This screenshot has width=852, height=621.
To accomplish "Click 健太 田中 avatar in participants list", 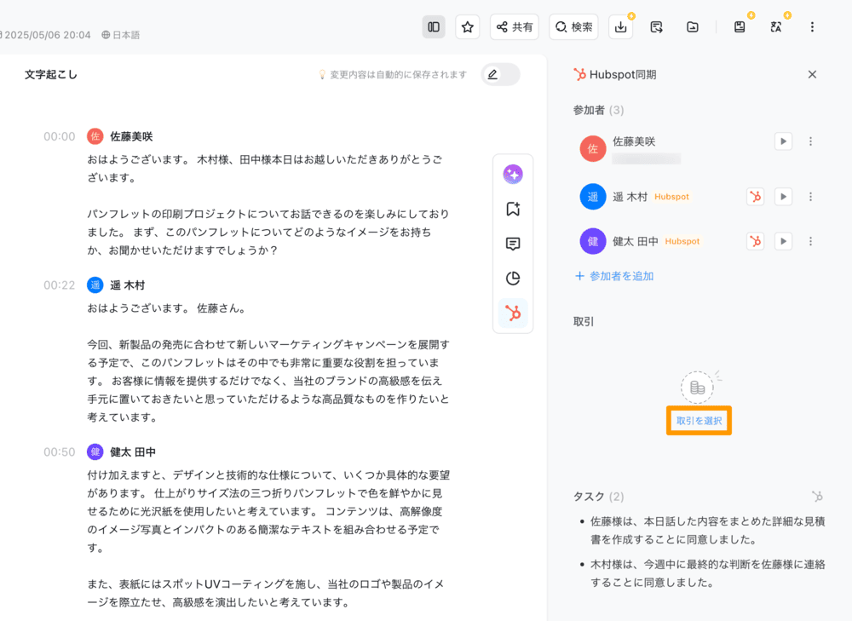I will pyautogui.click(x=593, y=241).
